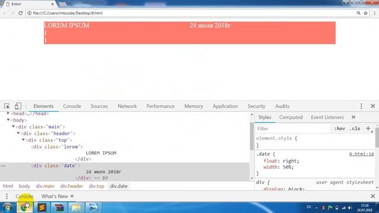Select the Styles pane tab

coord(265,117)
